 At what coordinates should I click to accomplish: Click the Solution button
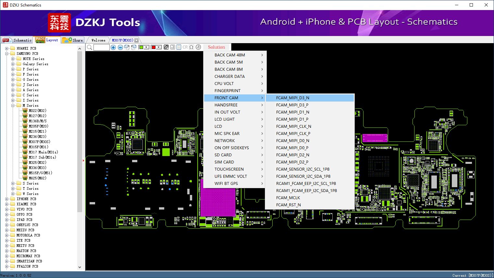click(x=216, y=47)
